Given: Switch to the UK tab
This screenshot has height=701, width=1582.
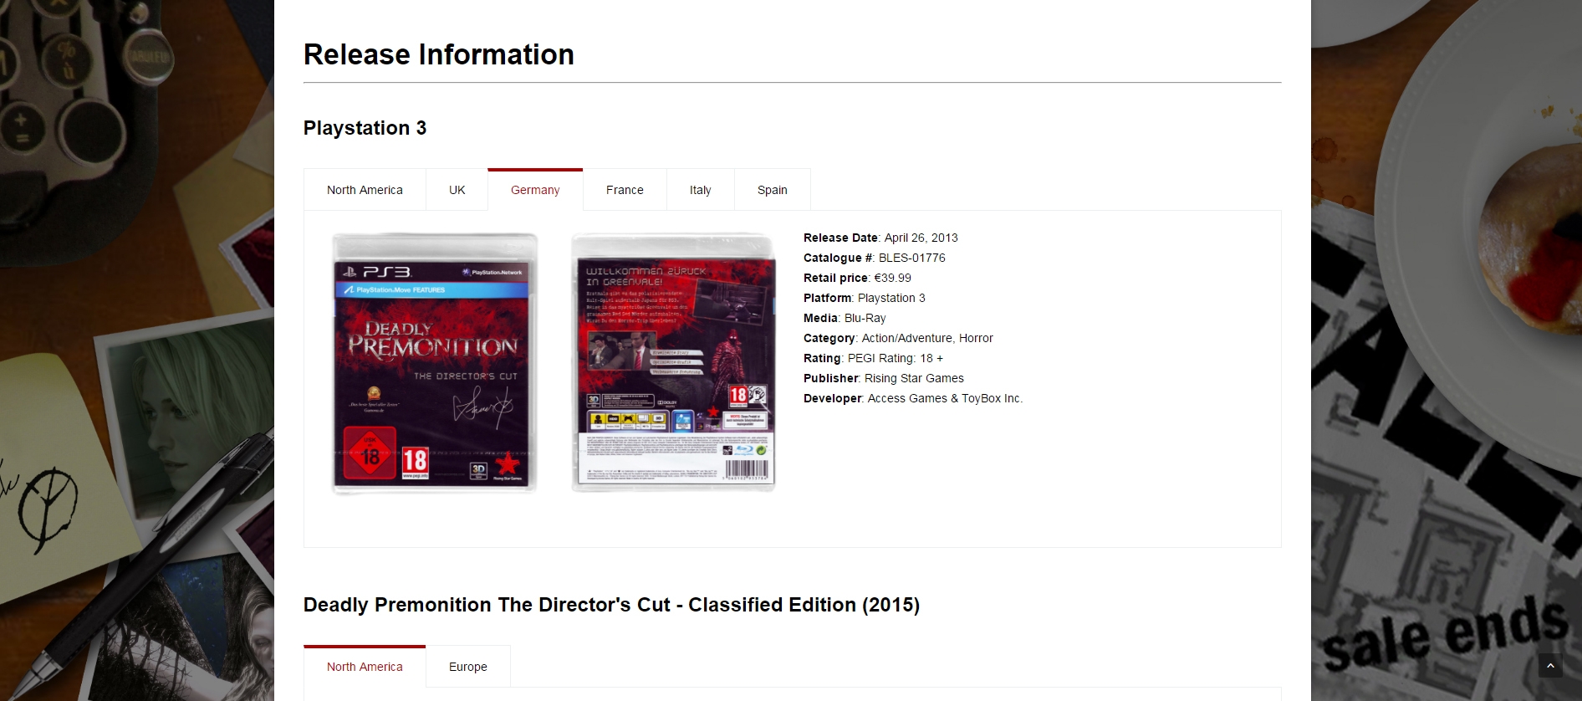Looking at the screenshot, I should click(457, 190).
